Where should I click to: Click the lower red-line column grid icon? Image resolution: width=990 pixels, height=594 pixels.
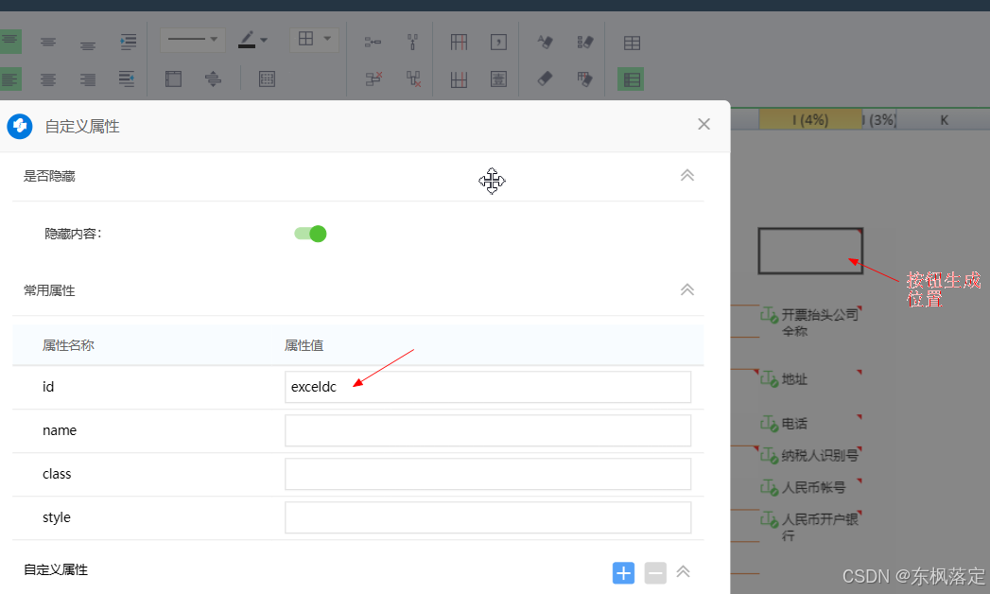(x=459, y=79)
